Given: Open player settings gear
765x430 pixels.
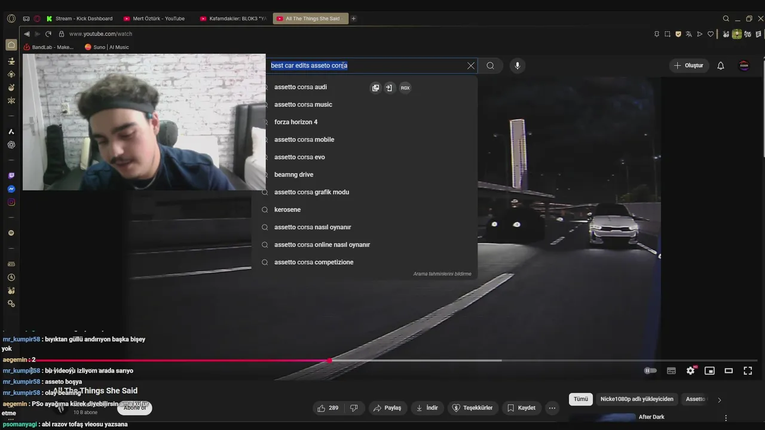Looking at the screenshot, I should 690,371.
